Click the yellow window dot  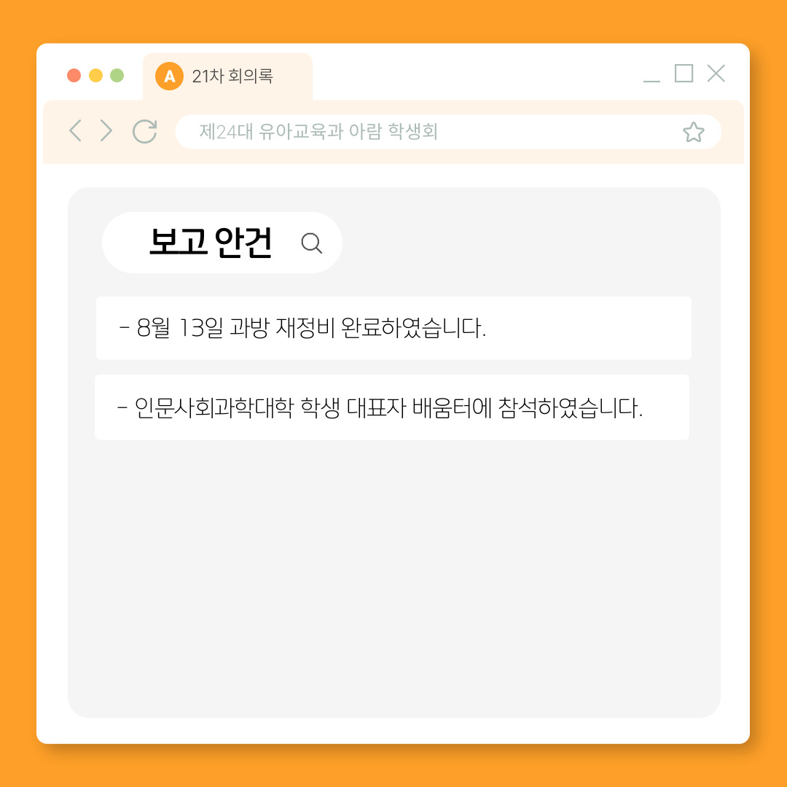tap(95, 75)
